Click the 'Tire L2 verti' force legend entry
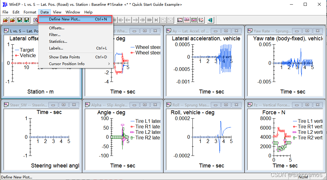 tap(308, 132)
